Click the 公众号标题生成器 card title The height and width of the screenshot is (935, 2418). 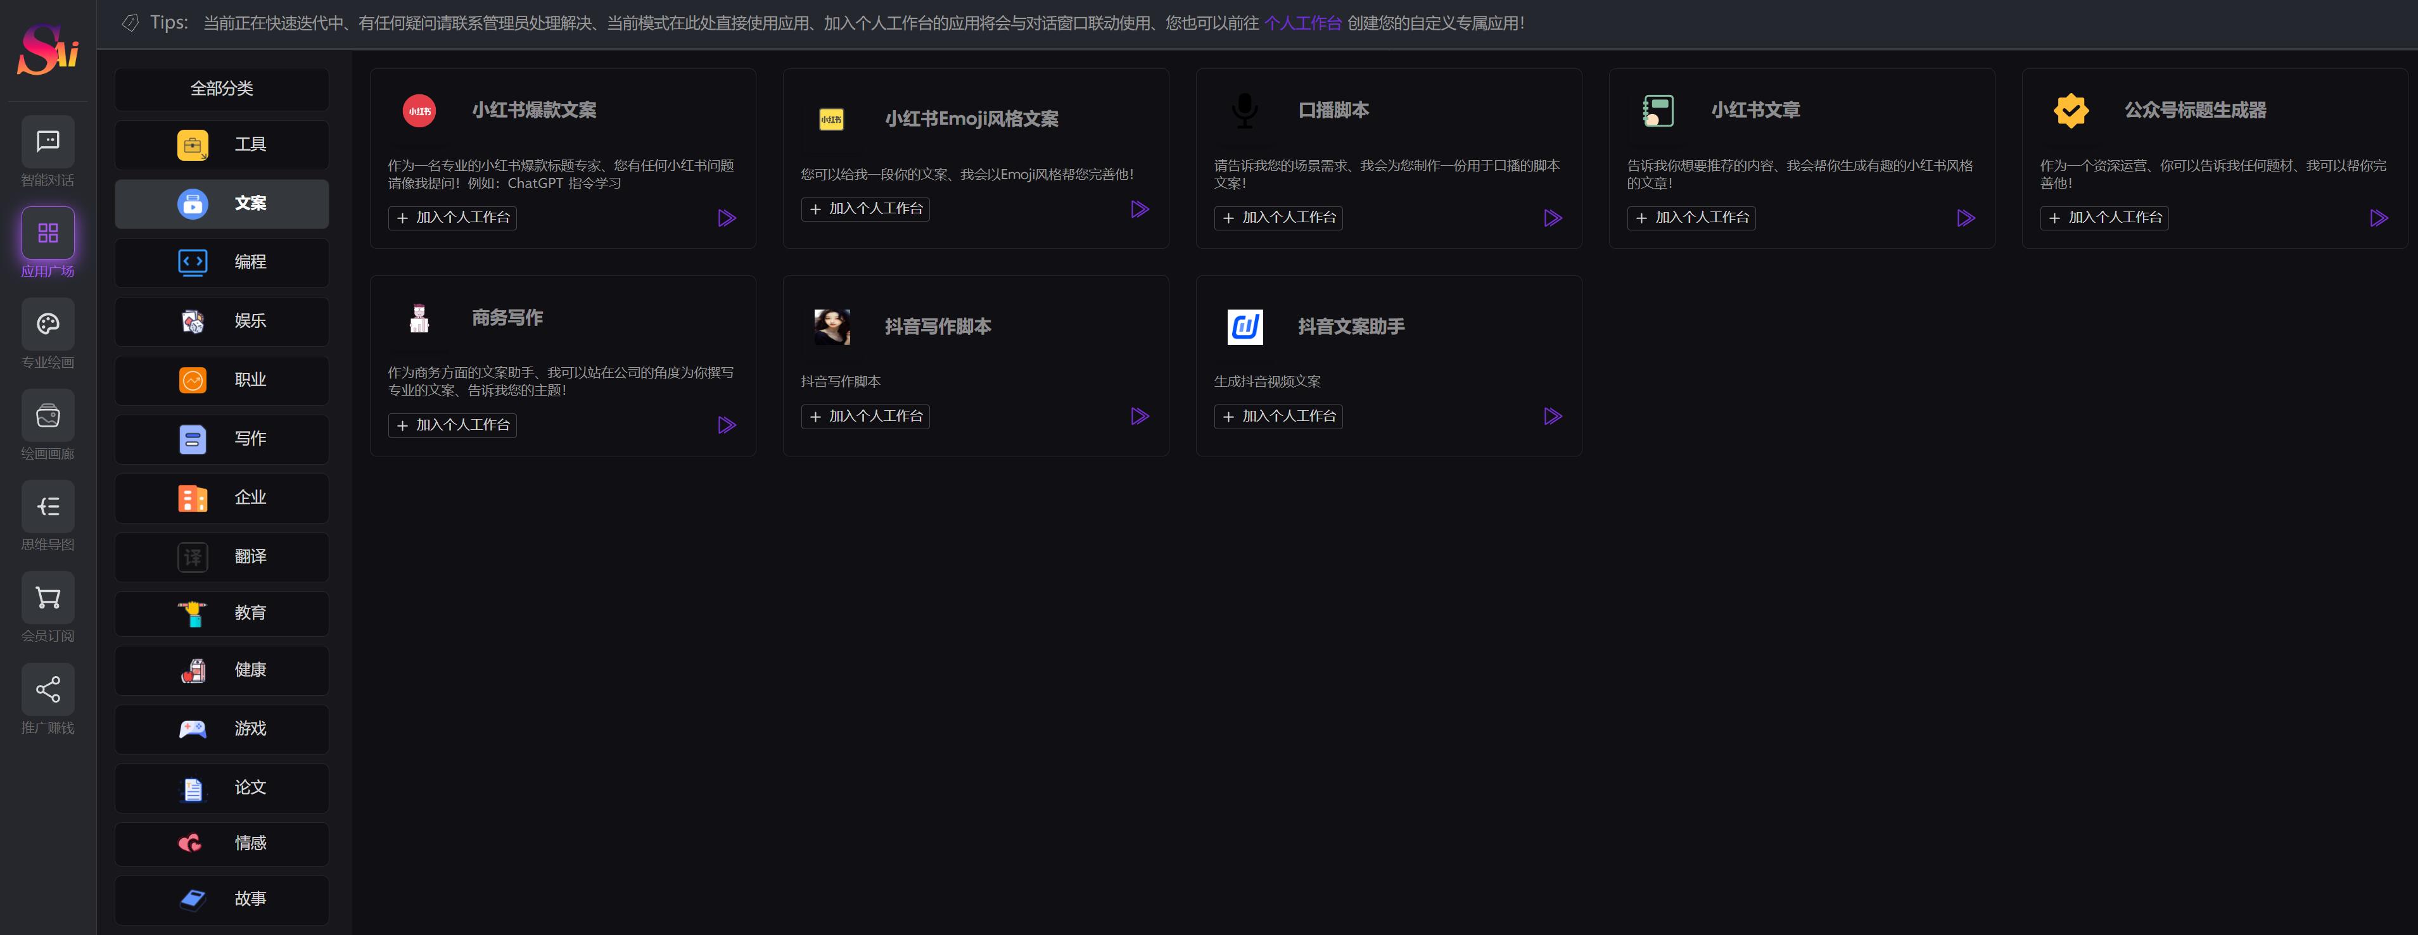(x=2196, y=111)
